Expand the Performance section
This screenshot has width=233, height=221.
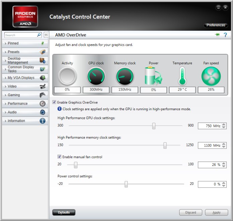[5, 103]
